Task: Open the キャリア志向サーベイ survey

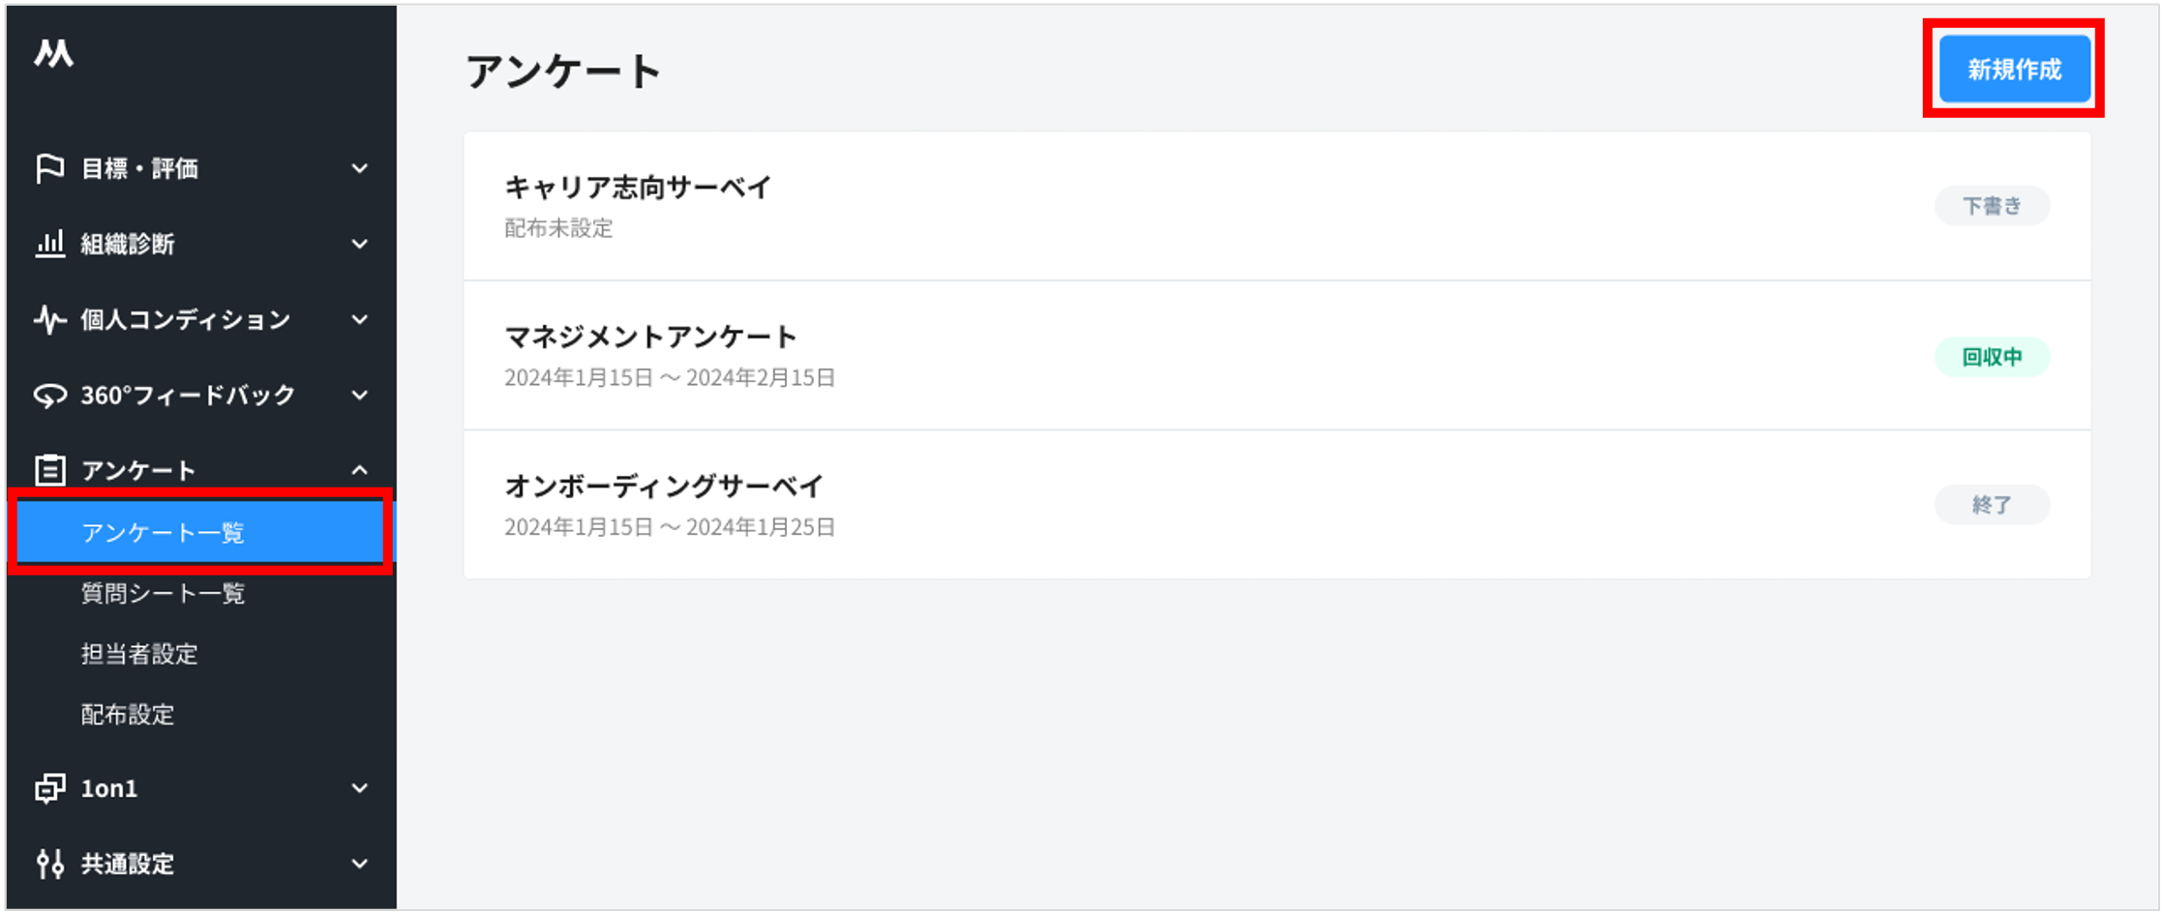Action: click(x=638, y=188)
